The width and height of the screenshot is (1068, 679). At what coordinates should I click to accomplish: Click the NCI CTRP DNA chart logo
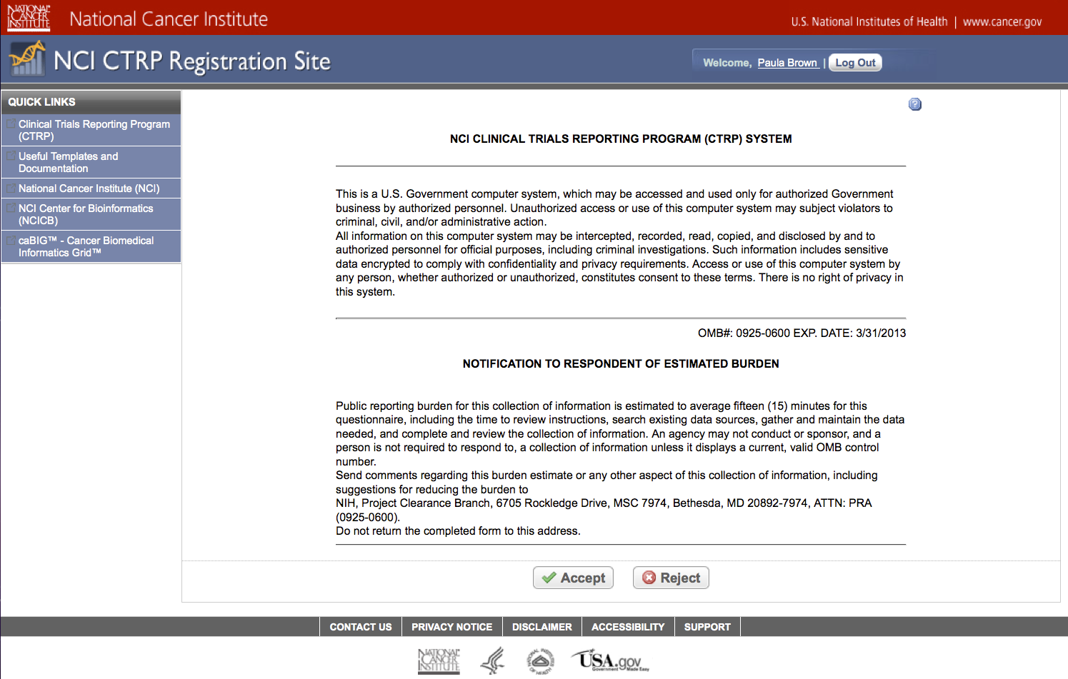pyautogui.click(x=28, y=59)
